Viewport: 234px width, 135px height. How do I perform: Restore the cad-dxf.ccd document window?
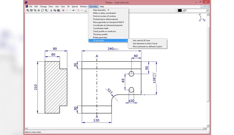coord(205,6)
